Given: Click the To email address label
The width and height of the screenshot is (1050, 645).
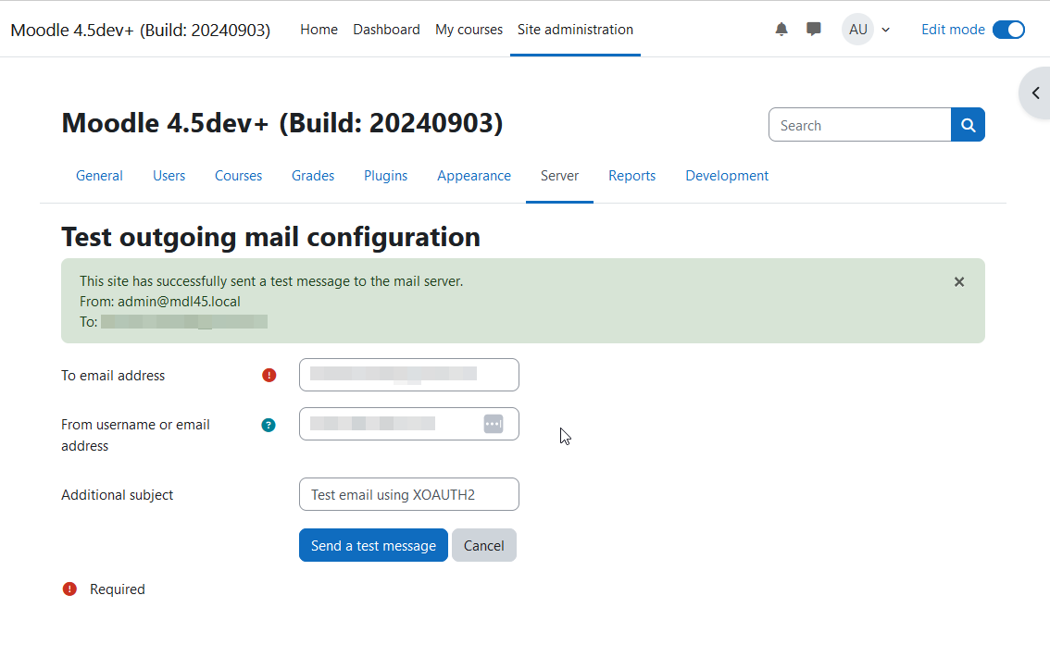Looking at the screenshot, I should click(113, 376).
